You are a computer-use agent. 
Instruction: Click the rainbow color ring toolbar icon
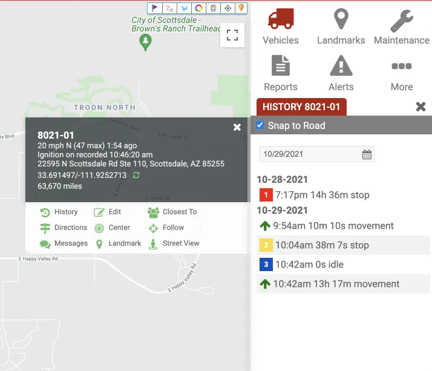198,8
